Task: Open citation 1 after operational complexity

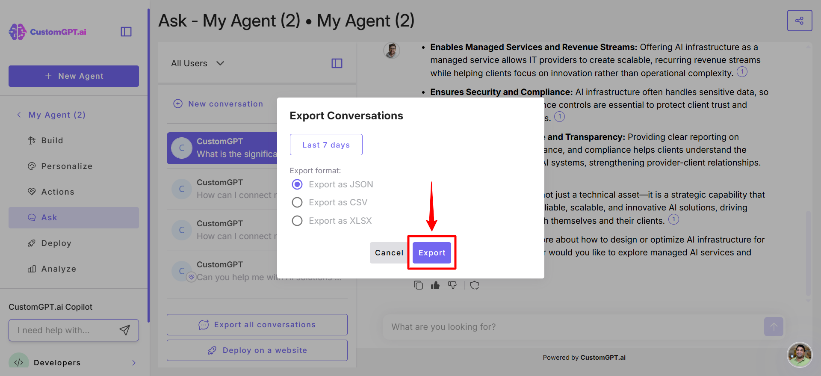Action: pos(742,72)
